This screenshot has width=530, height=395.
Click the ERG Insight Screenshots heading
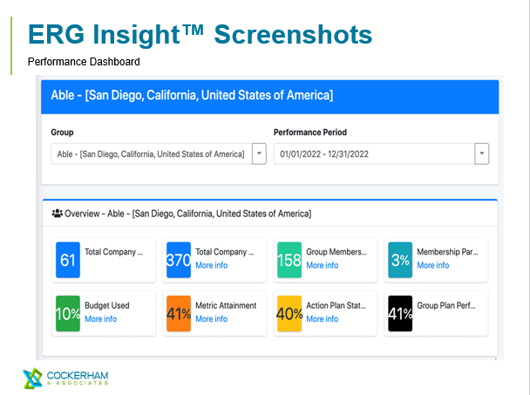[200, 35]
